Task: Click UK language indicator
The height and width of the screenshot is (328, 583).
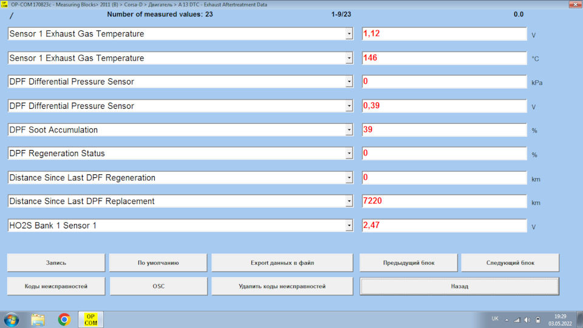Action: click(495, 319)
